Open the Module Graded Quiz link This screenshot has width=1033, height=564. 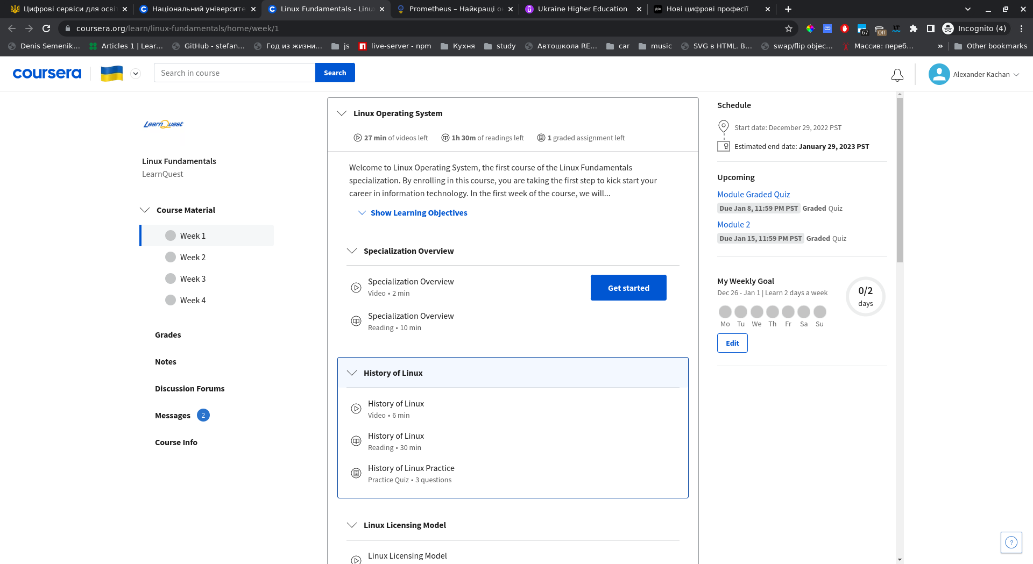click(753, 195)
